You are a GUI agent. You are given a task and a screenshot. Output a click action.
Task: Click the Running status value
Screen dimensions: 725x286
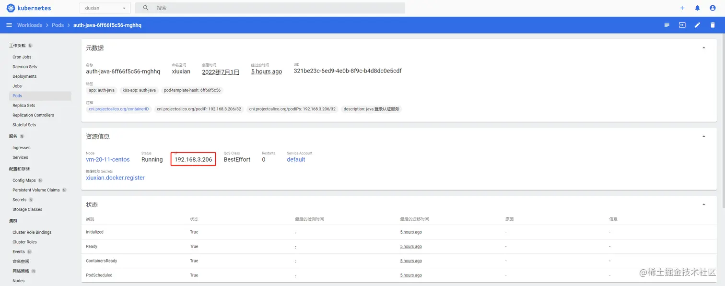pos(152,159)
